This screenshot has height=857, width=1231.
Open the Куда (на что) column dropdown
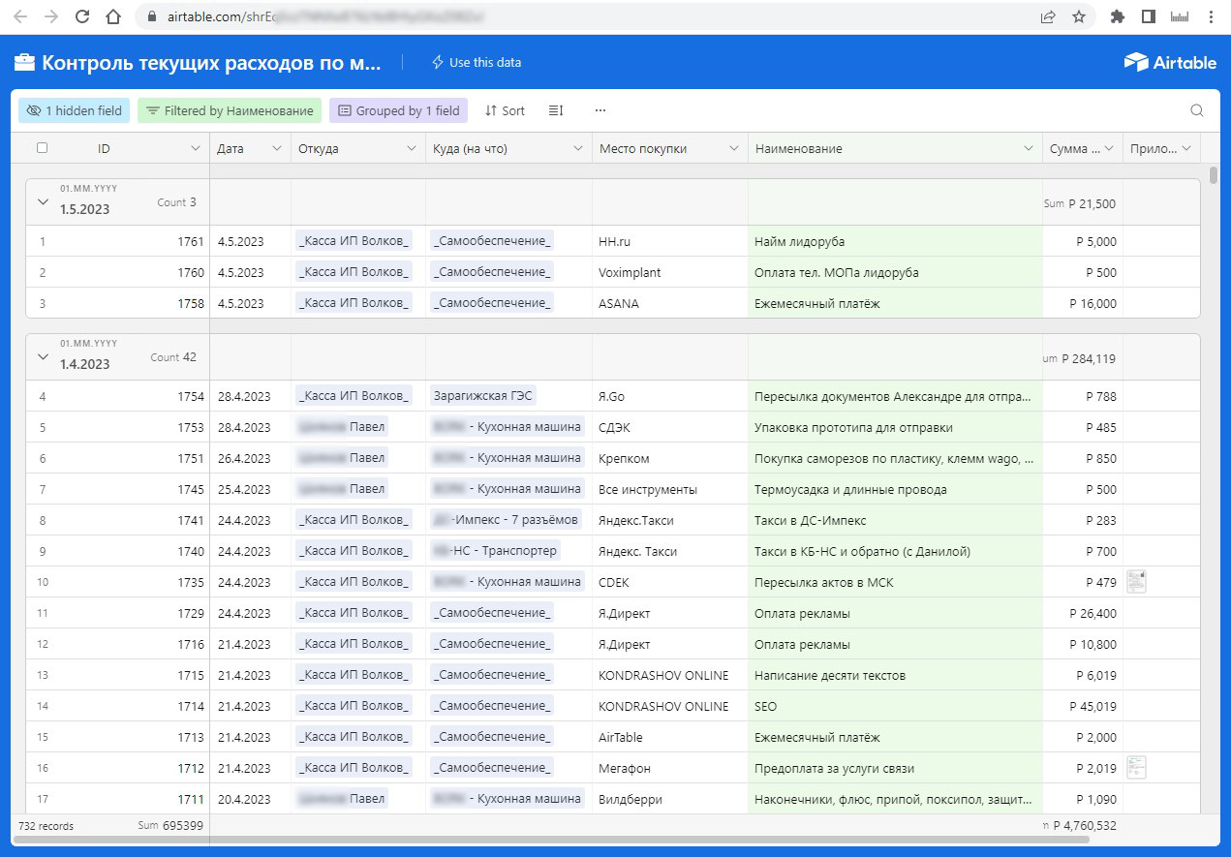pyautogui.click(x=577, y=148)
